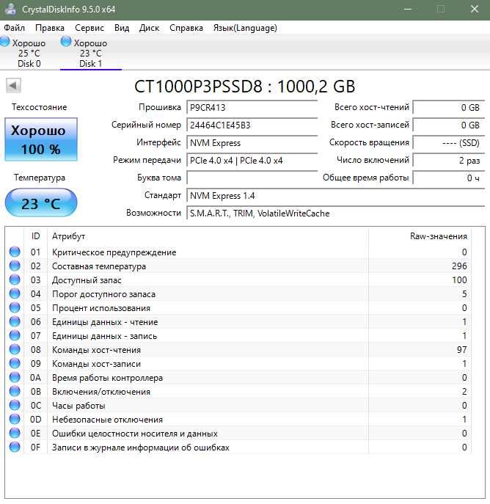
Task: Click the Raw-значения column header
Action: pos(420,236)
